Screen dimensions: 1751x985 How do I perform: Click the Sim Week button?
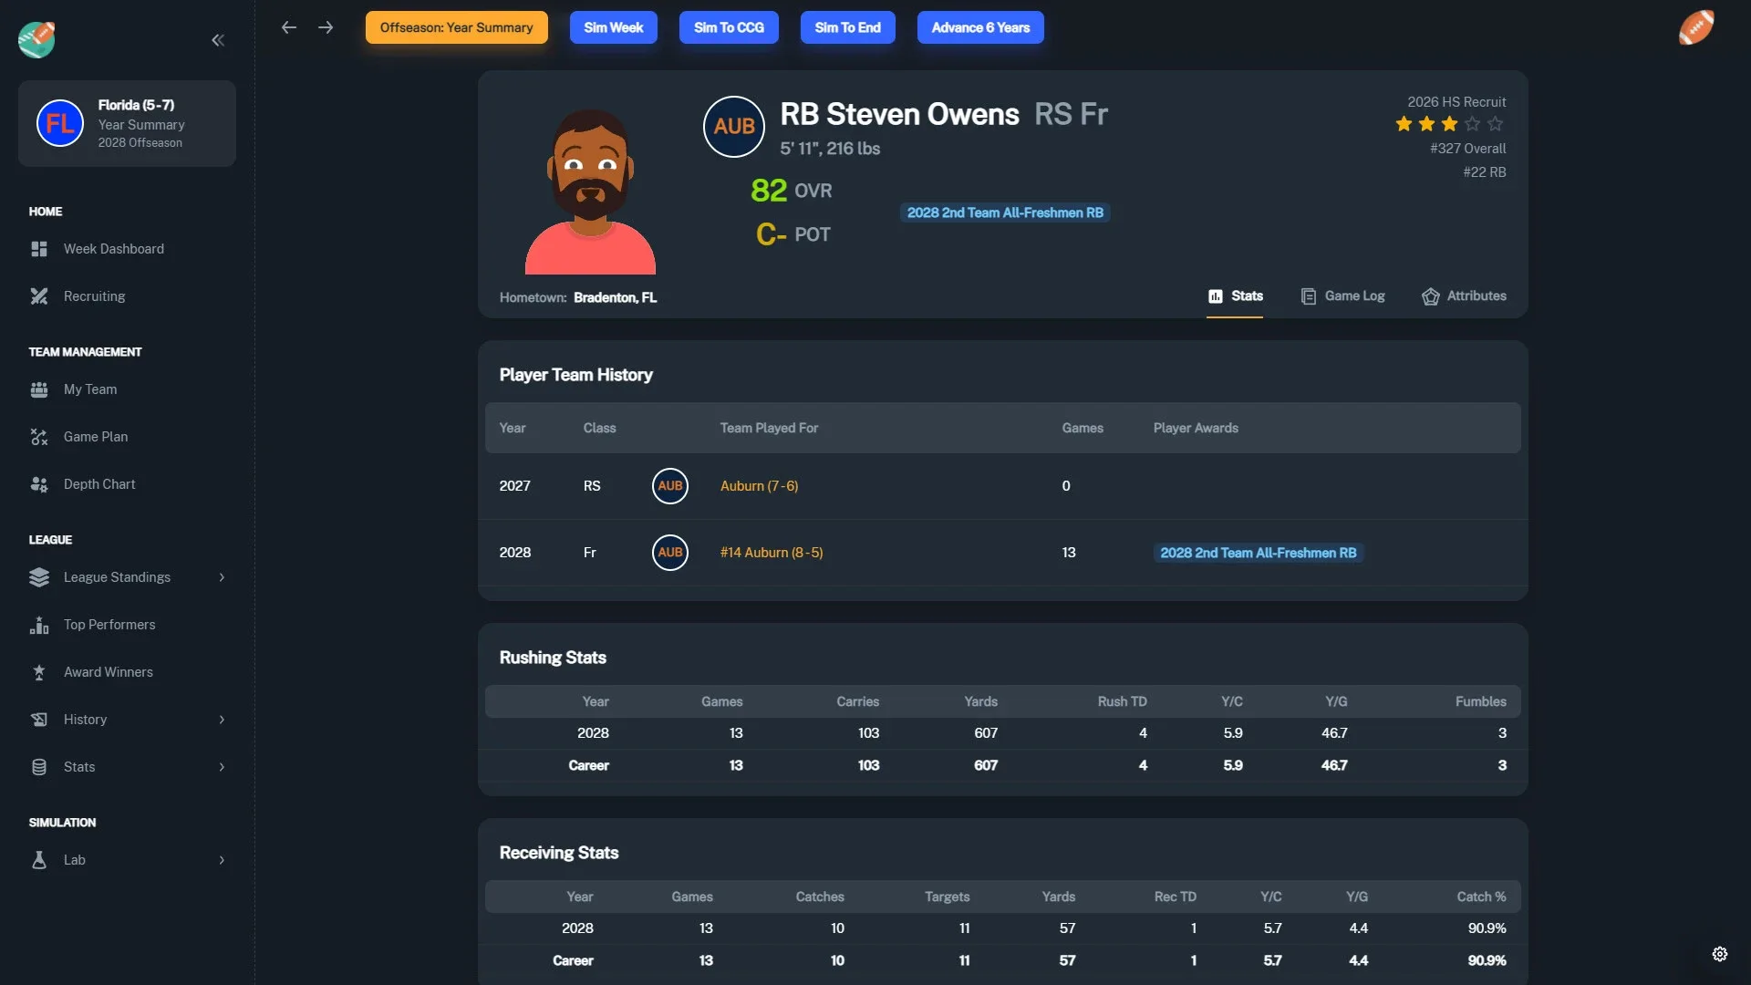613,27
